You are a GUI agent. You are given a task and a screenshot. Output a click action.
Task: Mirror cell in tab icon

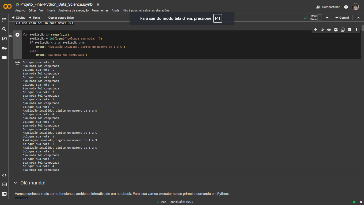pyautogui.click(x=343, y=30)
